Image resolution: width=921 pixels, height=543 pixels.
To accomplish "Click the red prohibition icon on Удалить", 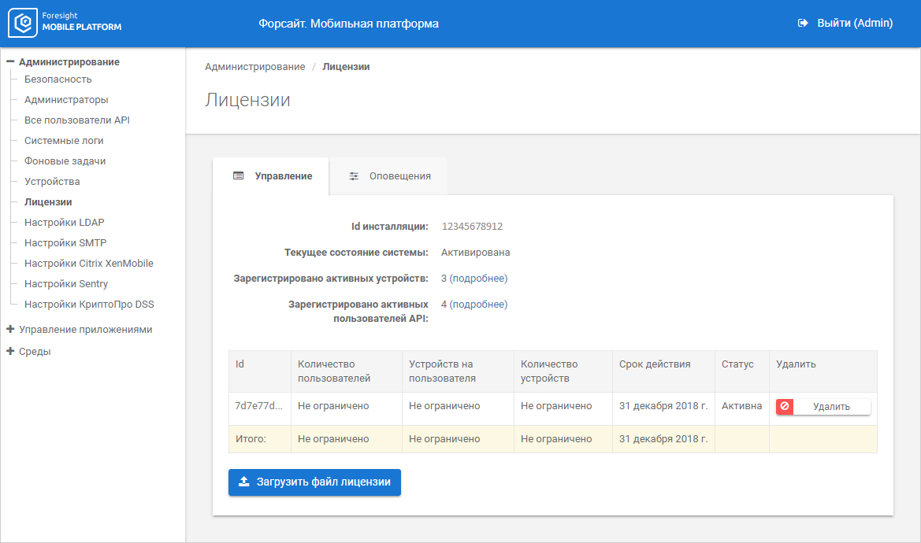I will tap(784, 406).
